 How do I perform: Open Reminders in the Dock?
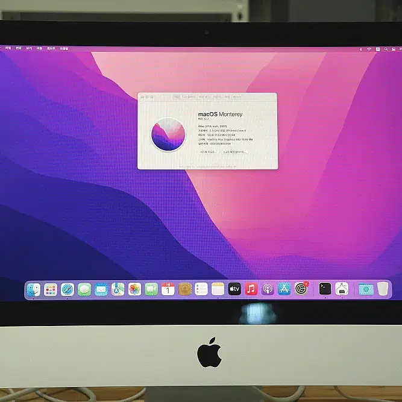point(201,289)
